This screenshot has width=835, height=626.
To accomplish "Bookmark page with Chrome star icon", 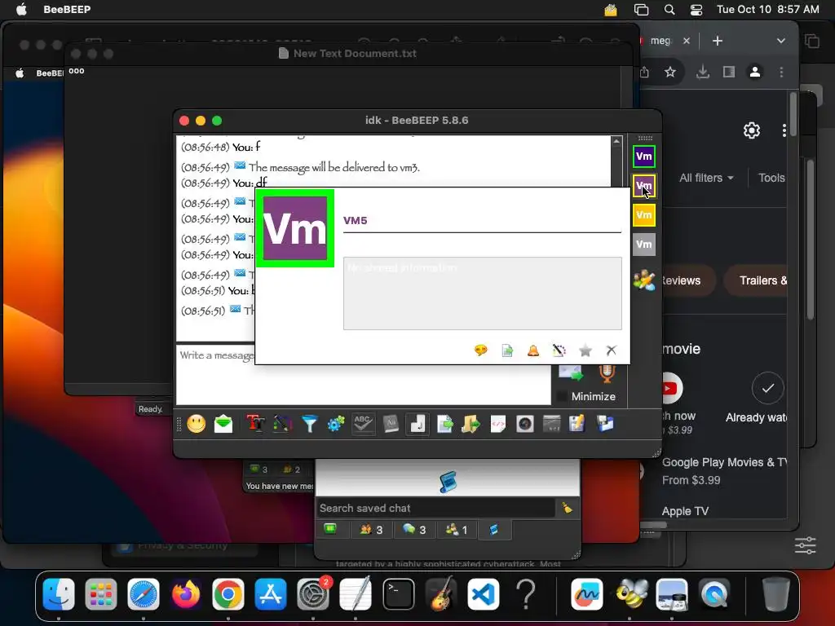I will coord(670,72).
